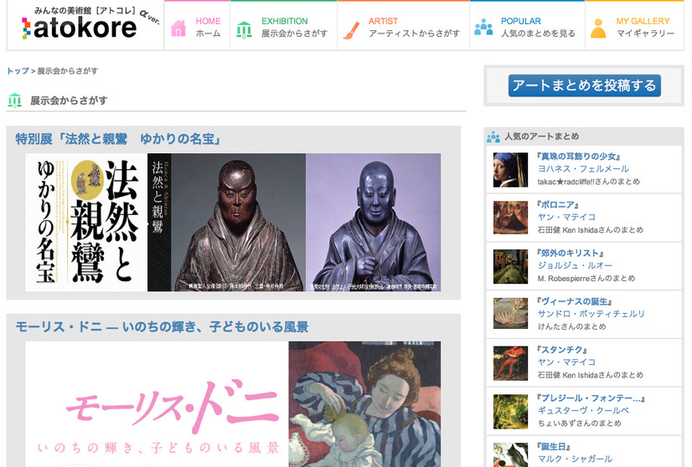692x467 pixels.
Task: Click the M. Robespierreさんのまとめ text
Action: tap(586, 278)
